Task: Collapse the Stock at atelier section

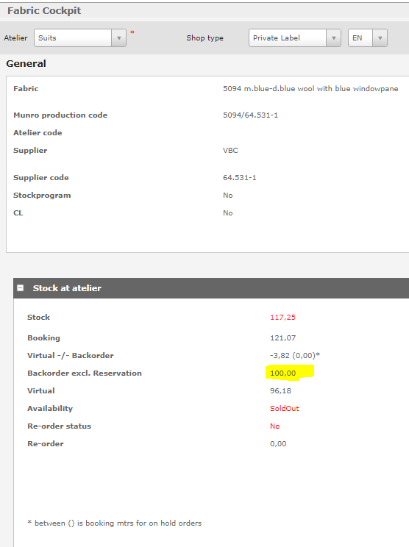Action: (21, 288)
